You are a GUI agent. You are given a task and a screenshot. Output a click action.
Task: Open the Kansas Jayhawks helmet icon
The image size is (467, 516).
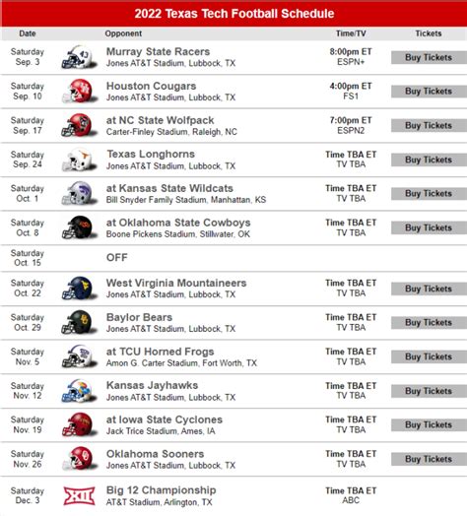click(x=80, y=391)
